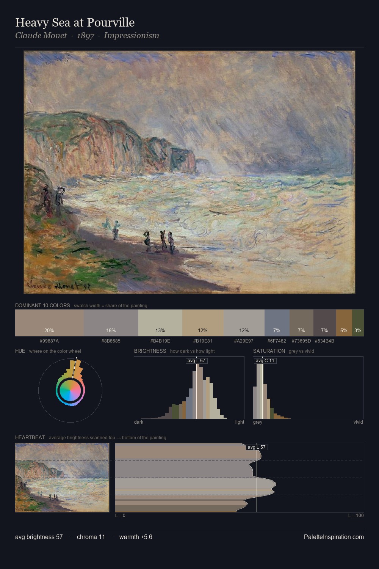
Task: Click the "HEARTBEAT" section heading
Action: pos(30,437)
